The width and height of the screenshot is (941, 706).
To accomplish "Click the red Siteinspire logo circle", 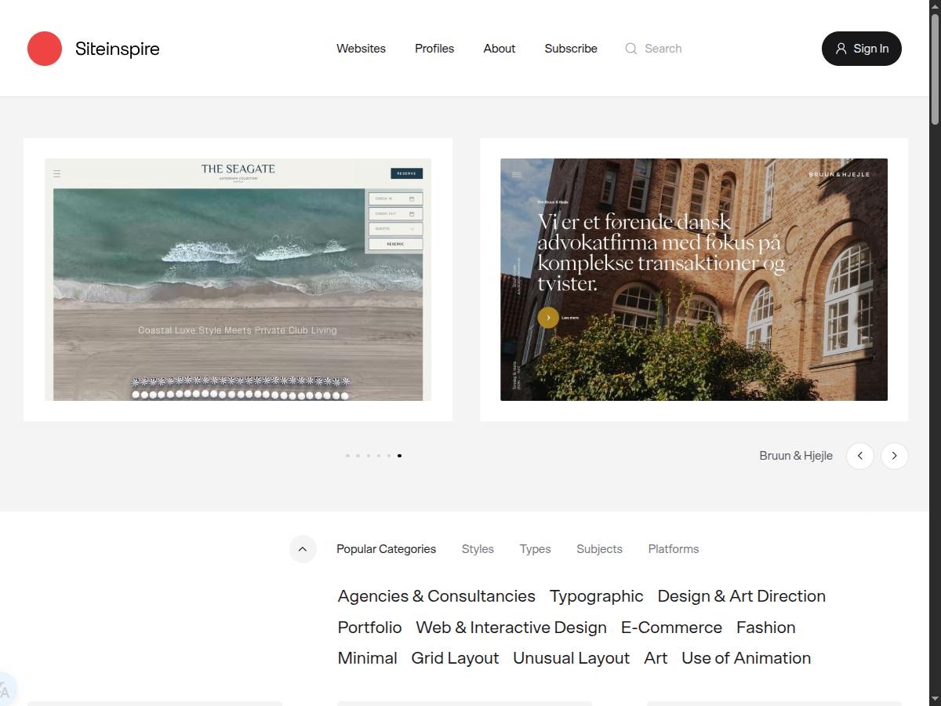I will point(45,48).
